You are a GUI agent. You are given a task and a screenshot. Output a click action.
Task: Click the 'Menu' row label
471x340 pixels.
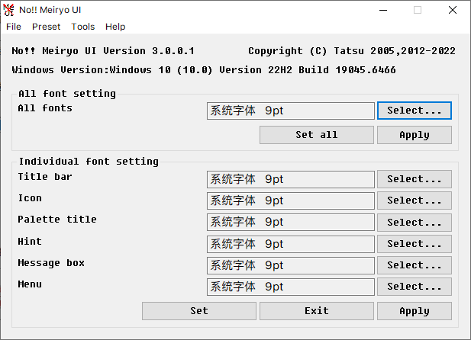[30, 284]
